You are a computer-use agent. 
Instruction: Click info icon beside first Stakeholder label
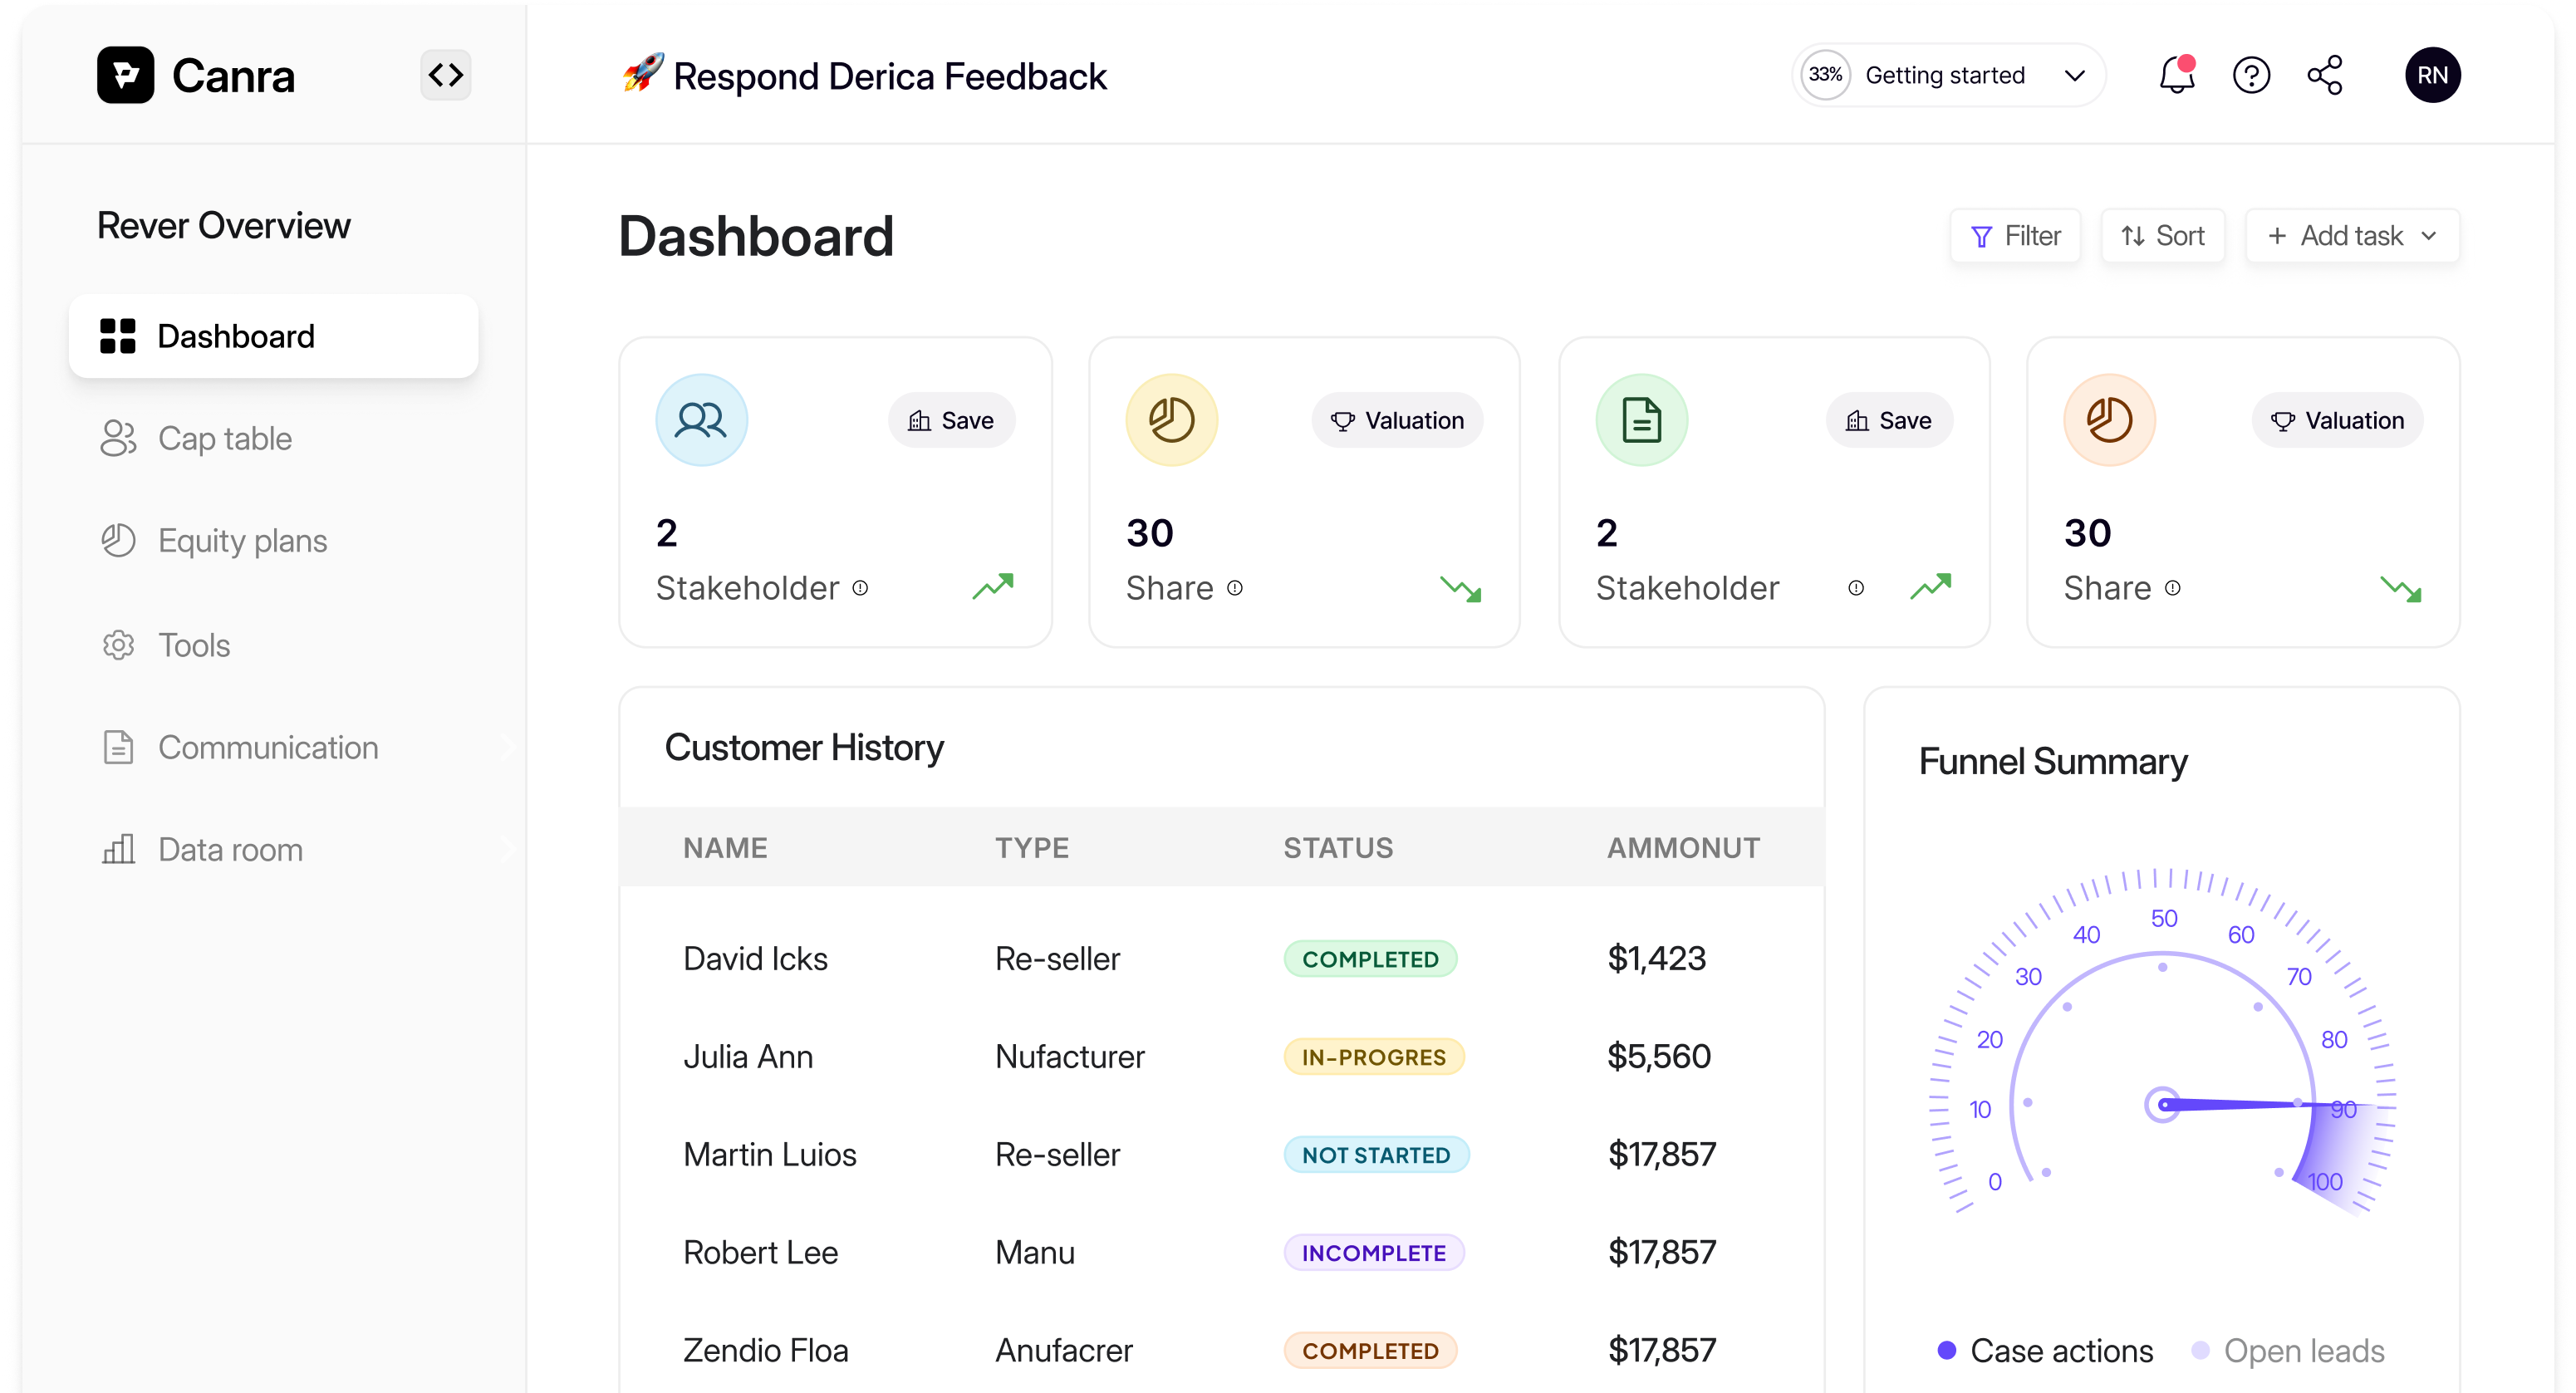click(860, 588)
